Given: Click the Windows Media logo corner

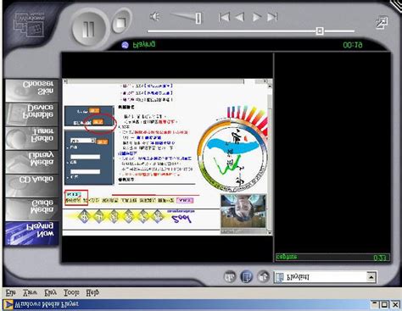Looking at the screenshot, I should (x=29, y=25).
